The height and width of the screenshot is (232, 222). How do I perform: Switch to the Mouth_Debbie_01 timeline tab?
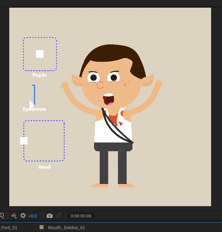tap(67, 228)
